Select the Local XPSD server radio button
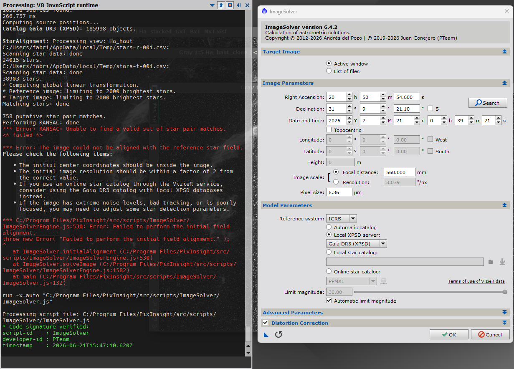 click(329, 235)
